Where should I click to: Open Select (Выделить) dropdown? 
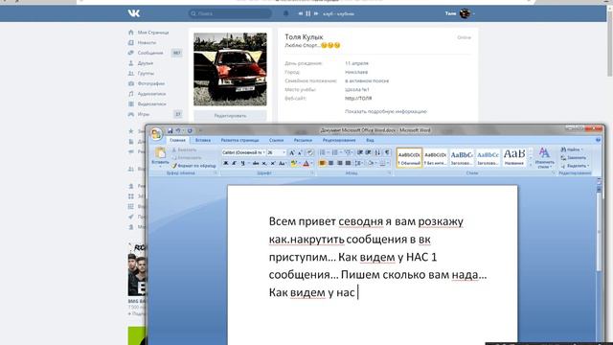(575, 166)
